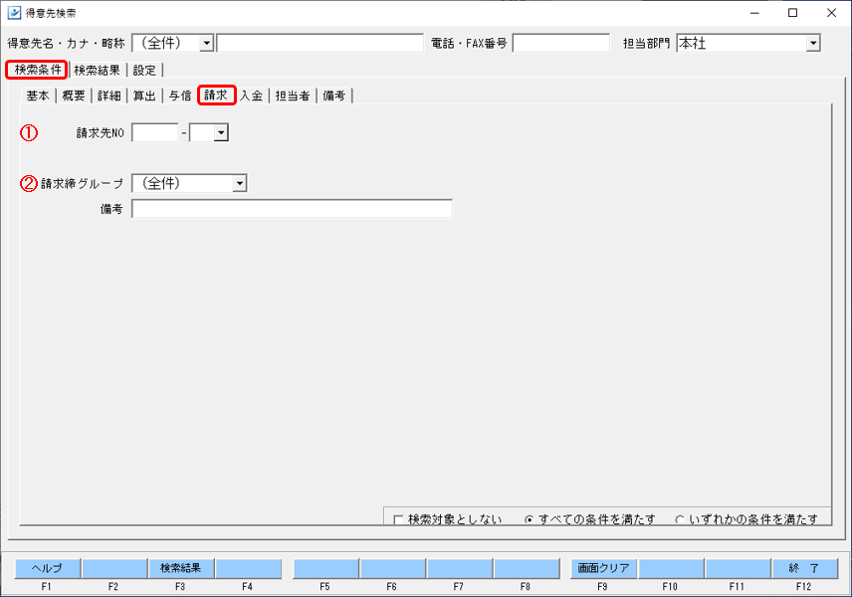The height and width of the screenshot is (597, 852).
Task: Open the 設定 tab
Action: coord(144,70)
